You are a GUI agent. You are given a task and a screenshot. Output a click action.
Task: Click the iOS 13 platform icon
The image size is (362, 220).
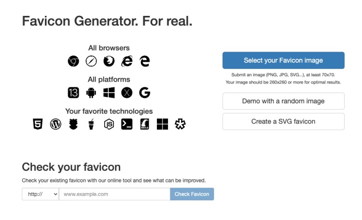coord(73,93)
